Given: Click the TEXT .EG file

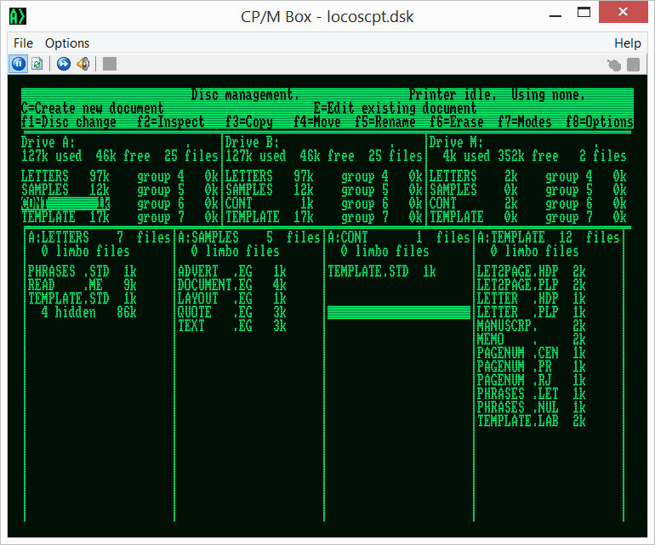Looking at the screenshot, I should 232,326.
